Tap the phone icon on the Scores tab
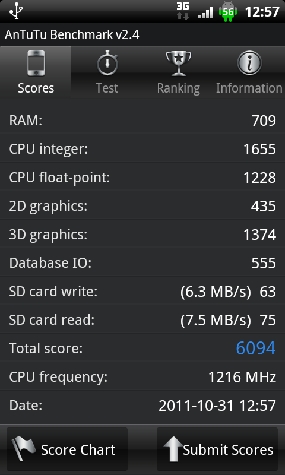This screenshot has width=285, height=475. point(36,64)
